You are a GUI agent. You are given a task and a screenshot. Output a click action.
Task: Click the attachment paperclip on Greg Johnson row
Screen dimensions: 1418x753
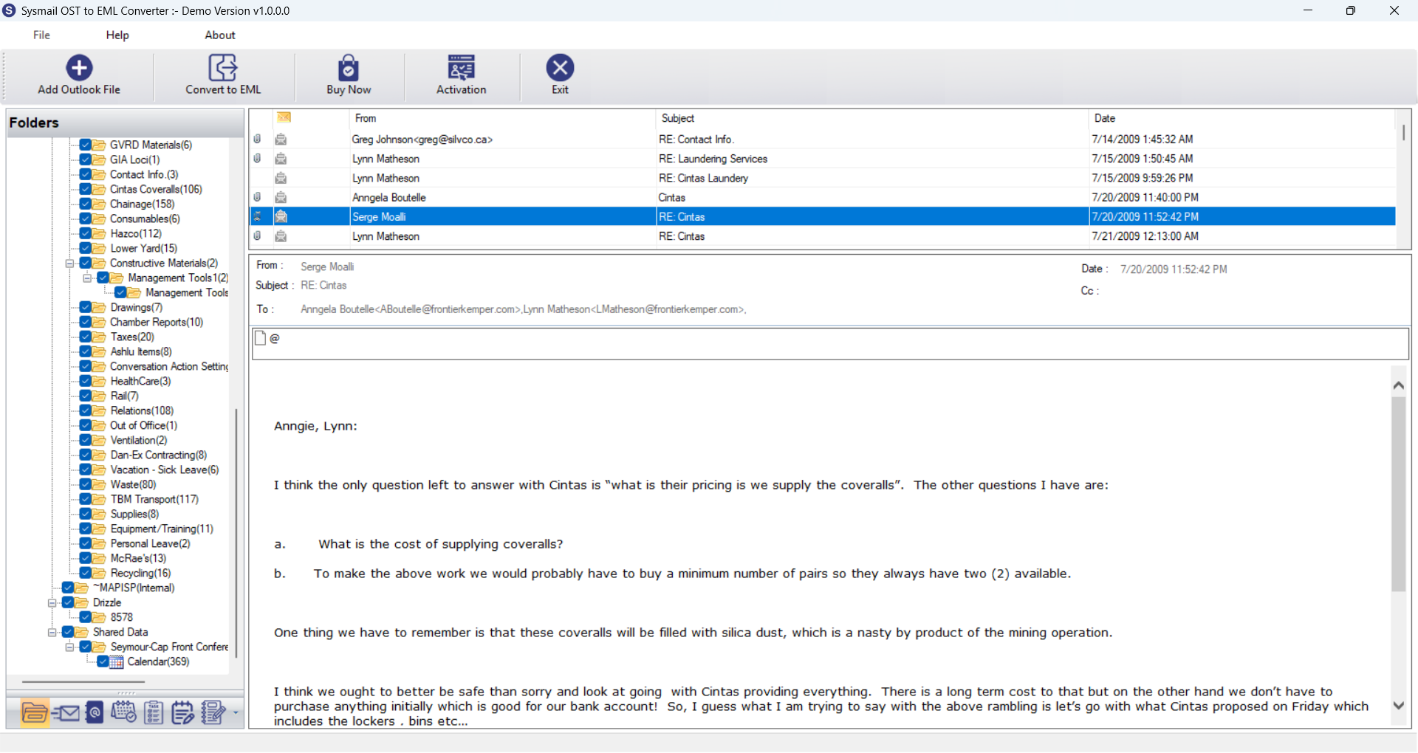[x=257, y=139]
